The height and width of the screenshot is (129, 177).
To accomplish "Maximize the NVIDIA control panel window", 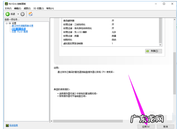I will click(x=164, y=4).
